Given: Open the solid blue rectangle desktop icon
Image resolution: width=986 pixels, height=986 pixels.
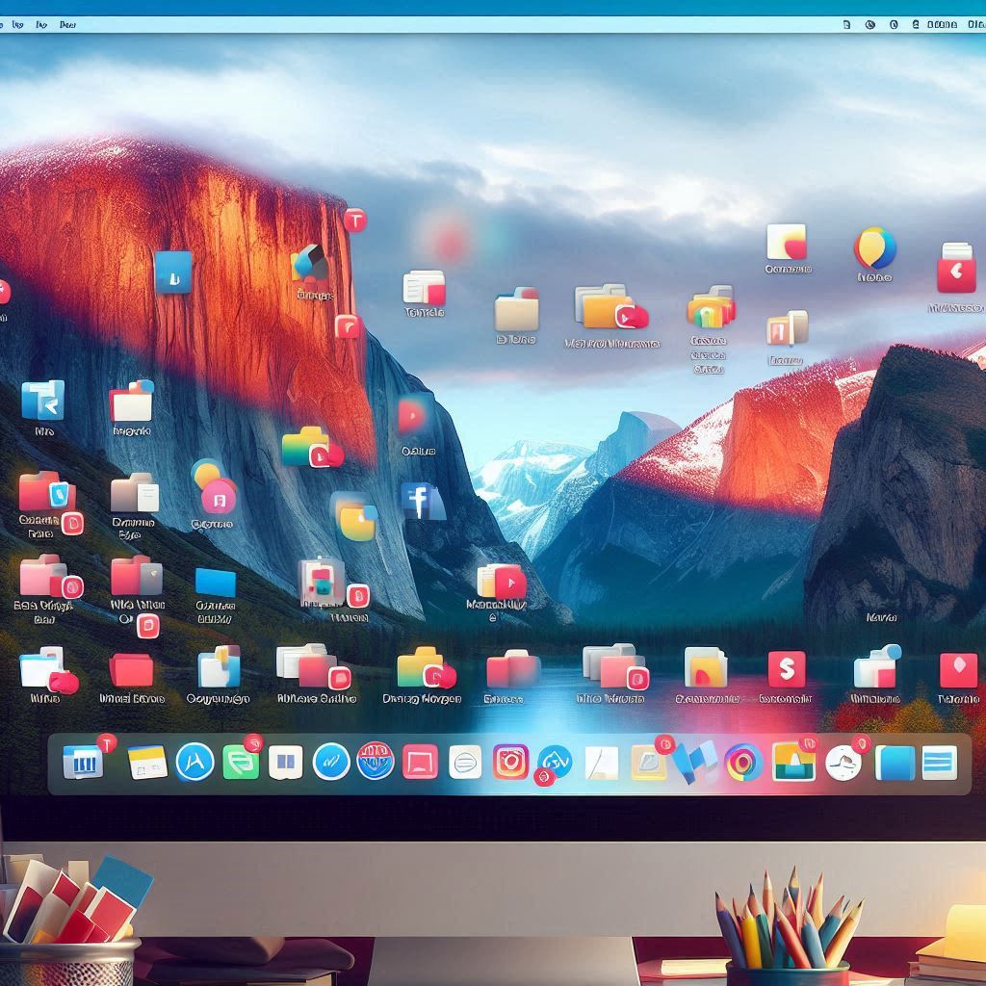Looking at the screenshot, I should coord(215,582).
